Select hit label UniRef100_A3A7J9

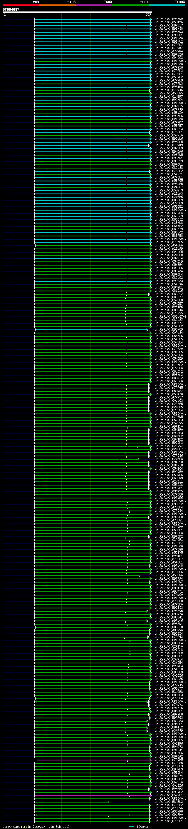click(x=169, y=730)
